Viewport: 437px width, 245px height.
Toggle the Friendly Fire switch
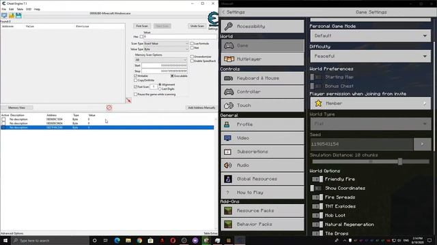[x=318, y=179]
